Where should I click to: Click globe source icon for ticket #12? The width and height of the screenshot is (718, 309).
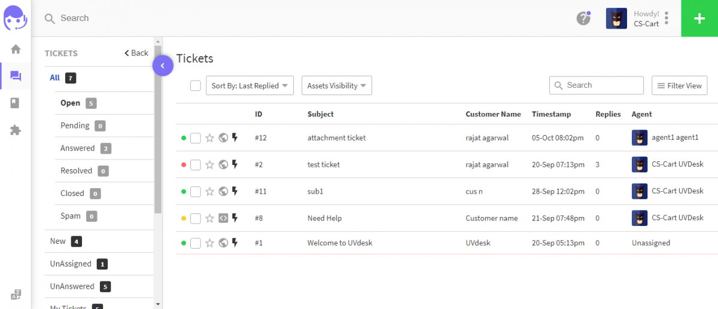coord(223,138)
